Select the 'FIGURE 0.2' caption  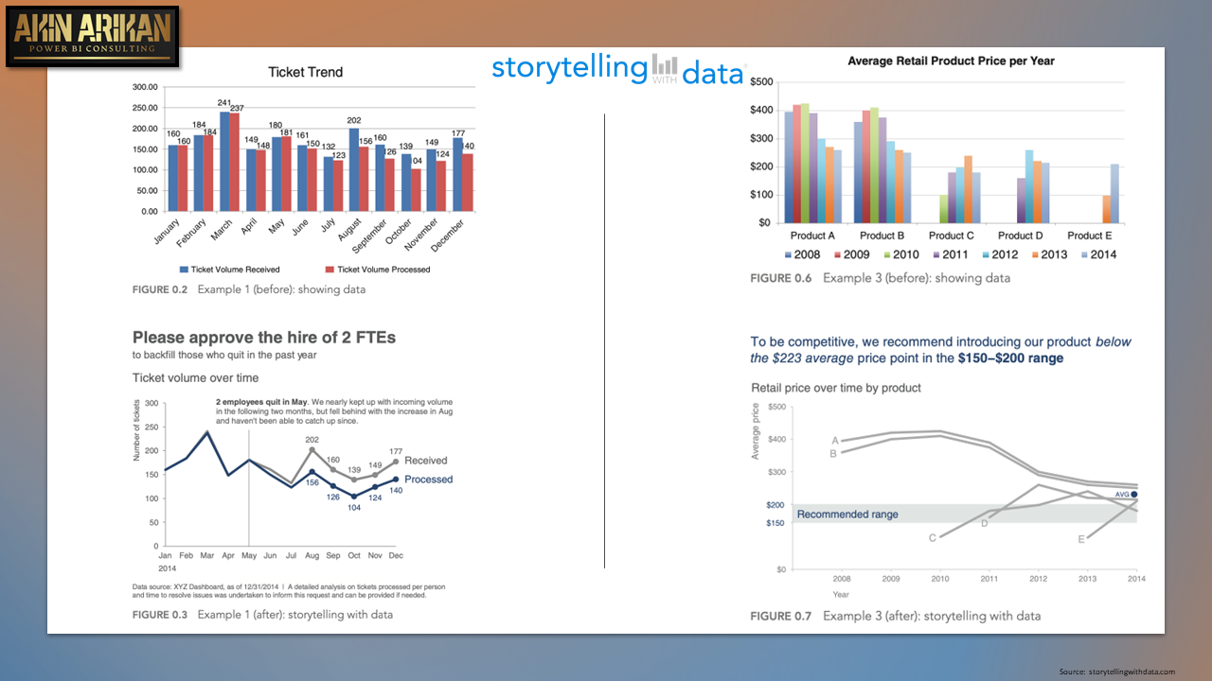[249, 289]
